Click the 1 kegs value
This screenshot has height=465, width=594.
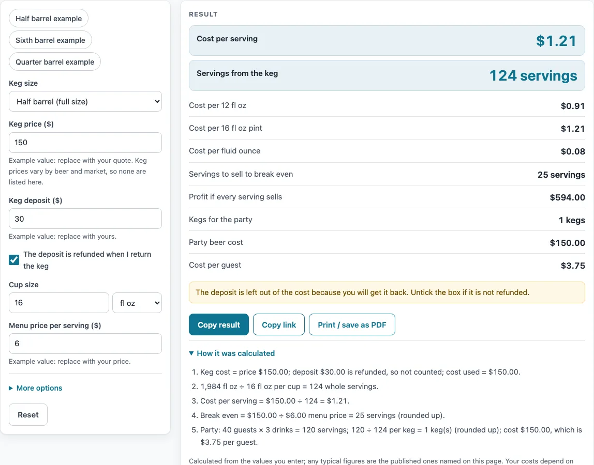572,220
